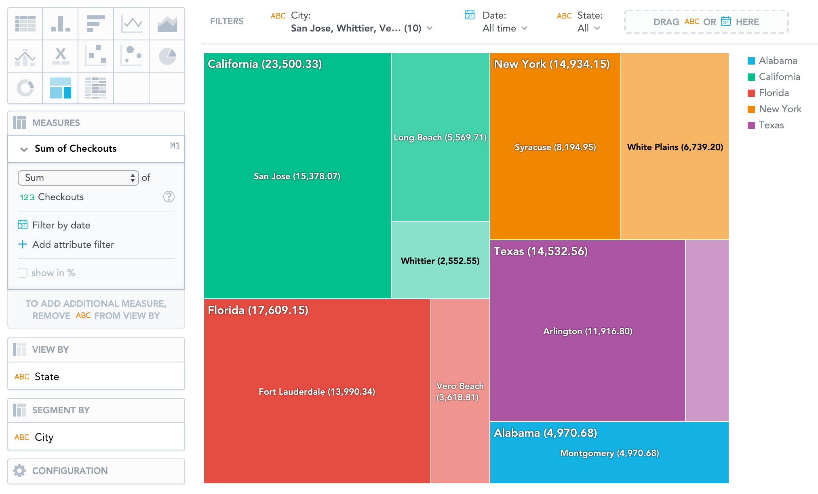The image size is (818, 494).
Task: Click Add attribute filter link
Action: 73,244
